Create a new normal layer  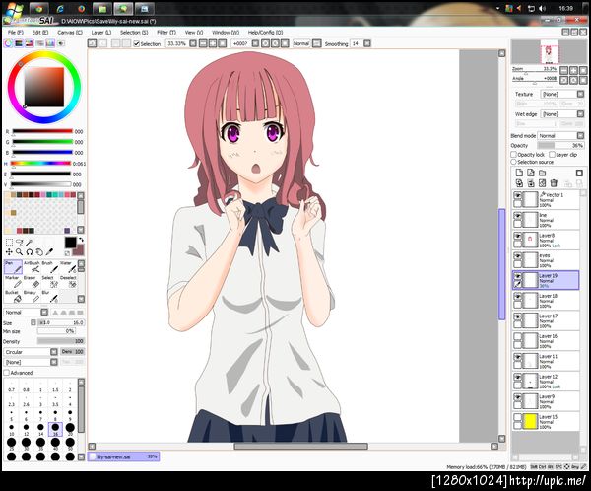coord(519,173)
